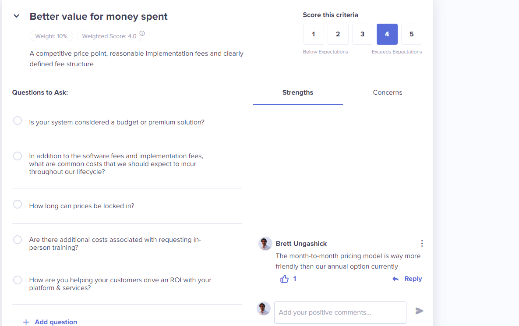Check the common costs throughout lifecycle question
The image size is (519, 326).
click(18, 156)
